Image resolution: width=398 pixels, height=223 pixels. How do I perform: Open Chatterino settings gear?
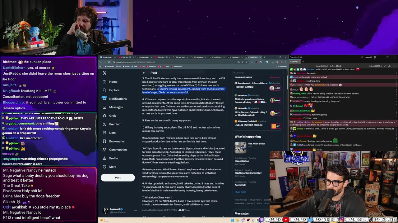[375, 57]
